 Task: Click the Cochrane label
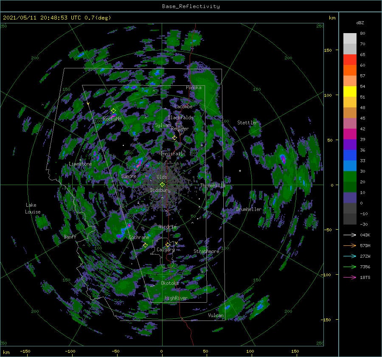139,237
